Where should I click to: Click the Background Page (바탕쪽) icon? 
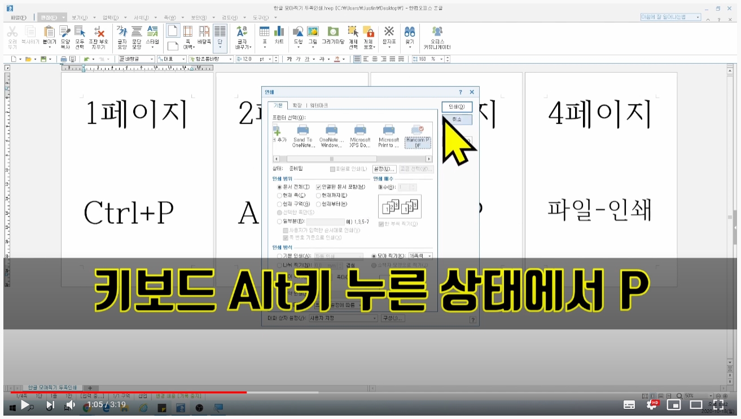point(204,35)
